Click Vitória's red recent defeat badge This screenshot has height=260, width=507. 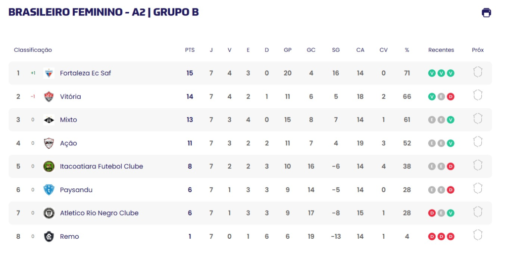(451, 96)
